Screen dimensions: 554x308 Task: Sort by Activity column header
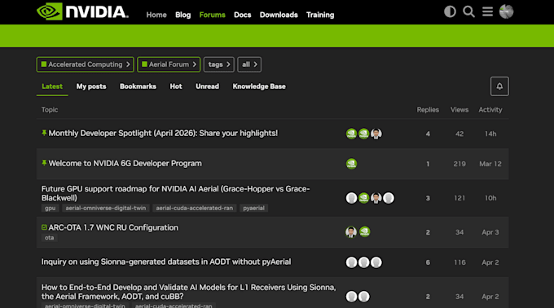coord(490,109)
